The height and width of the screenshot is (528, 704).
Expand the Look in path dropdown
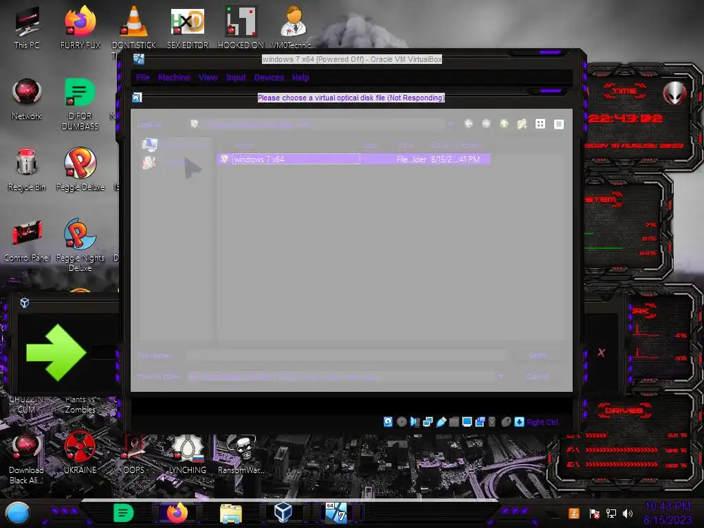(451, 124)
